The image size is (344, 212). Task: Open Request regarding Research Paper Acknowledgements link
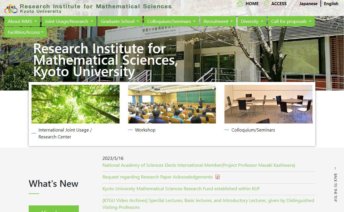[157, 177]
